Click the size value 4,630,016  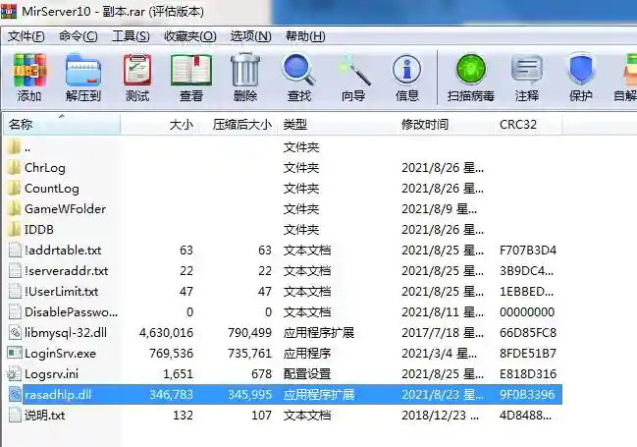tap(166, 333)
